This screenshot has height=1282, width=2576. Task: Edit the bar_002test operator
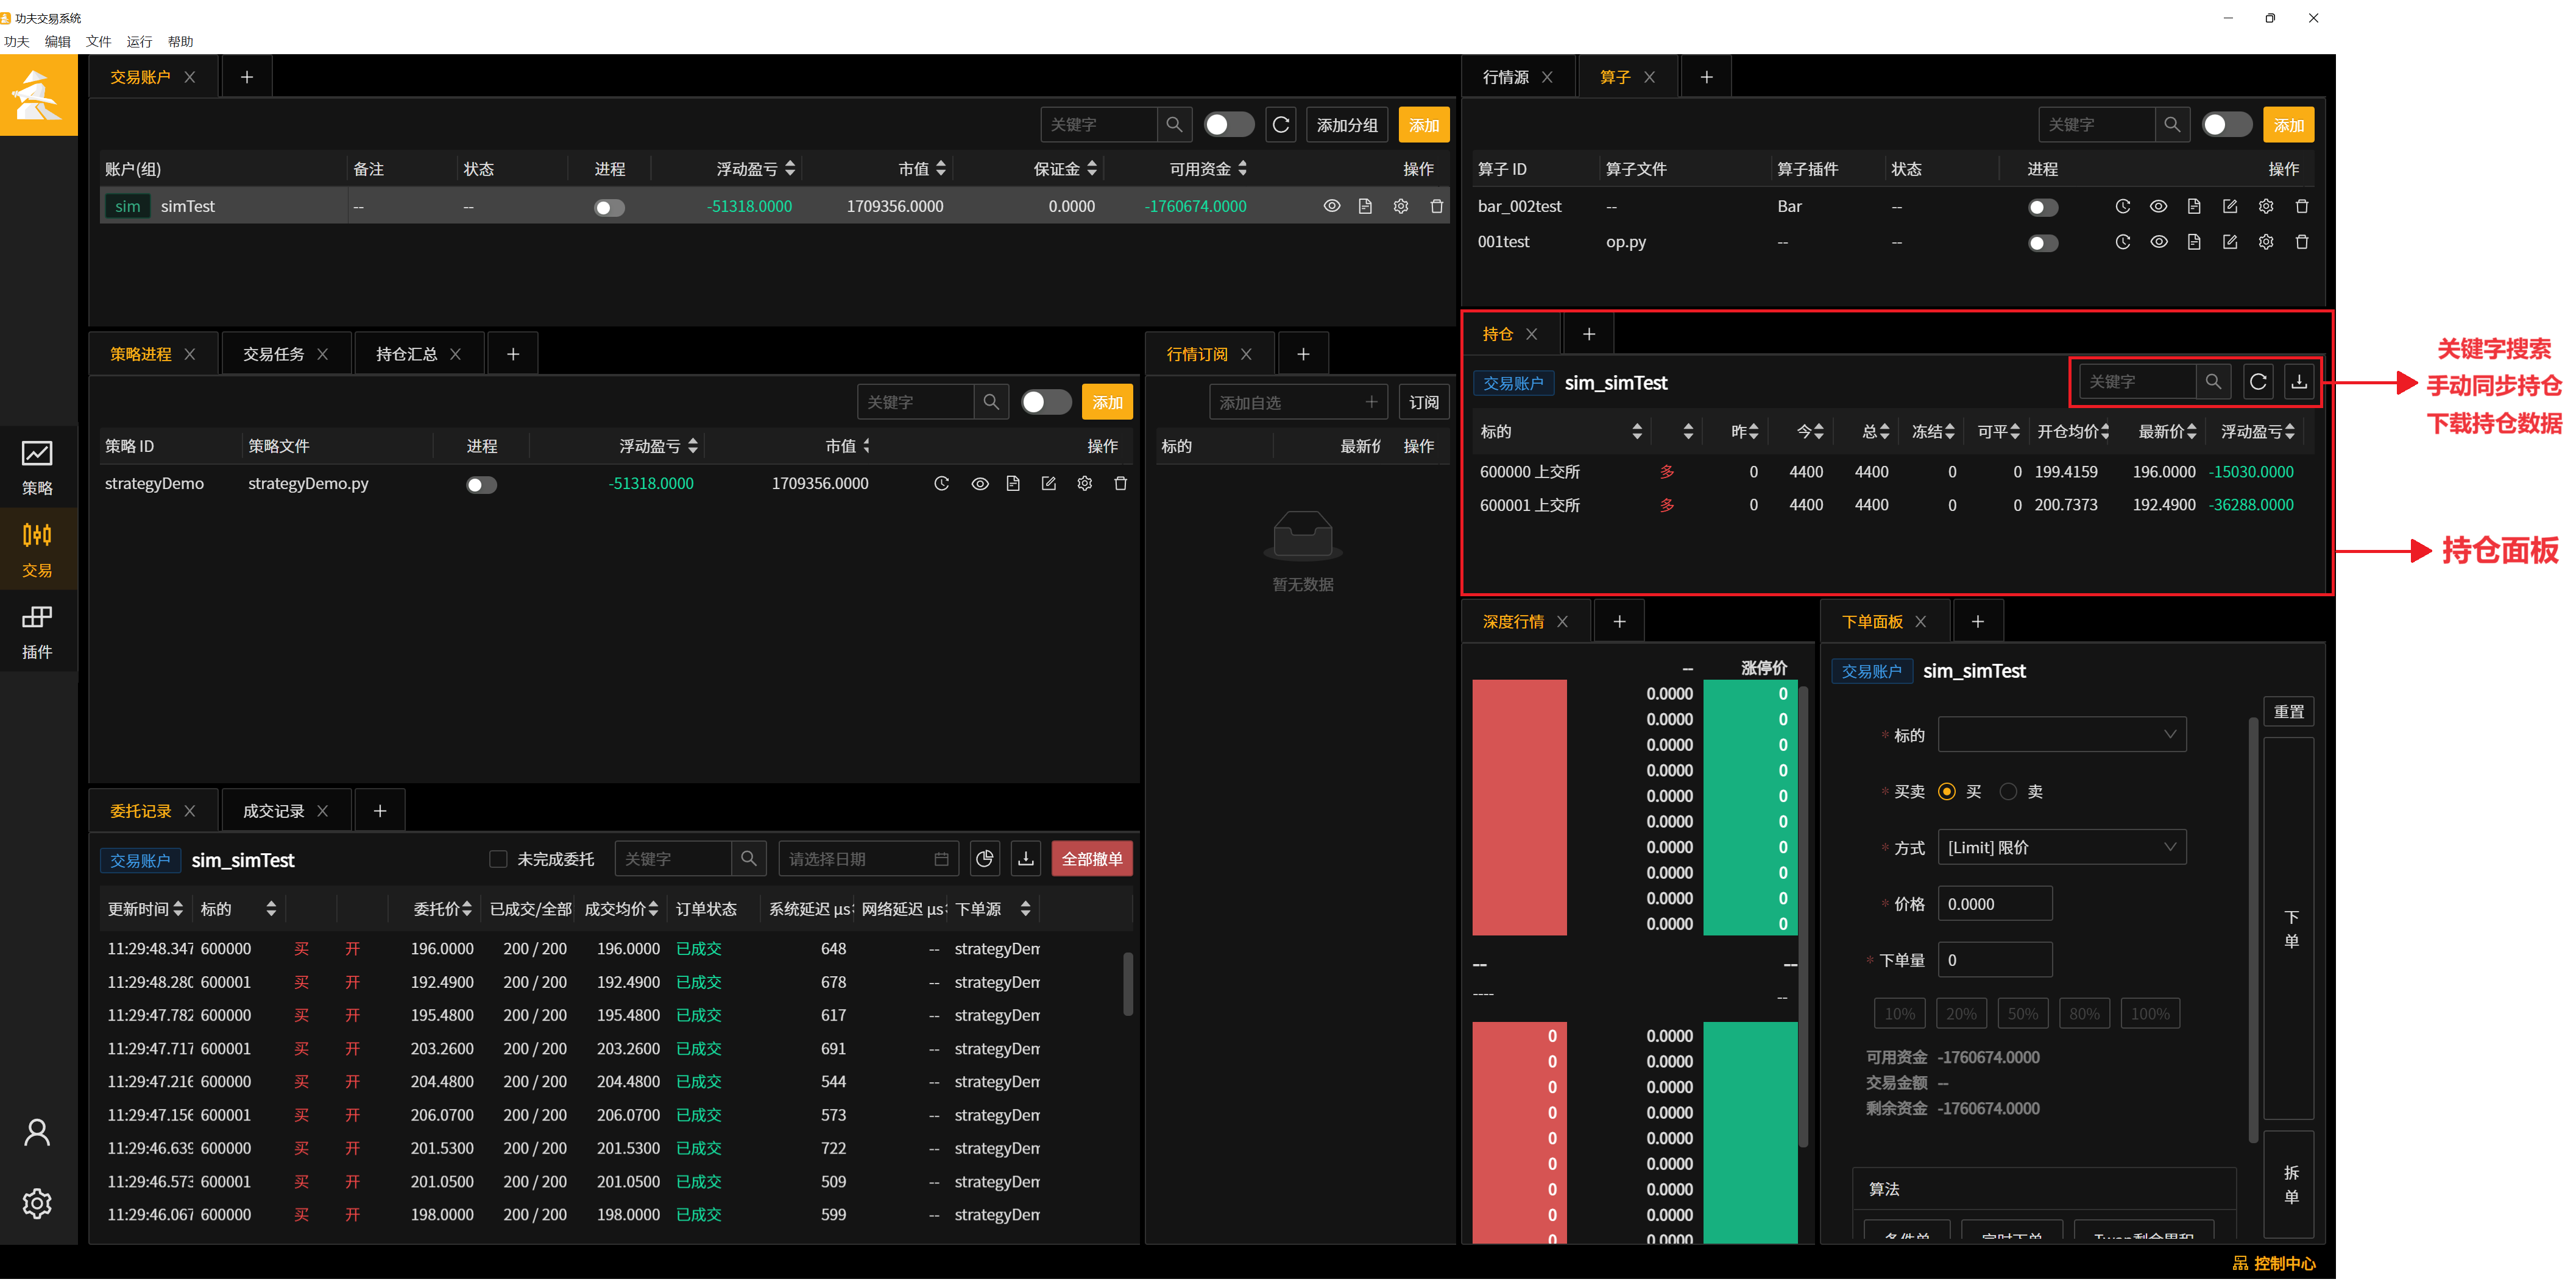pos(2230,207)
